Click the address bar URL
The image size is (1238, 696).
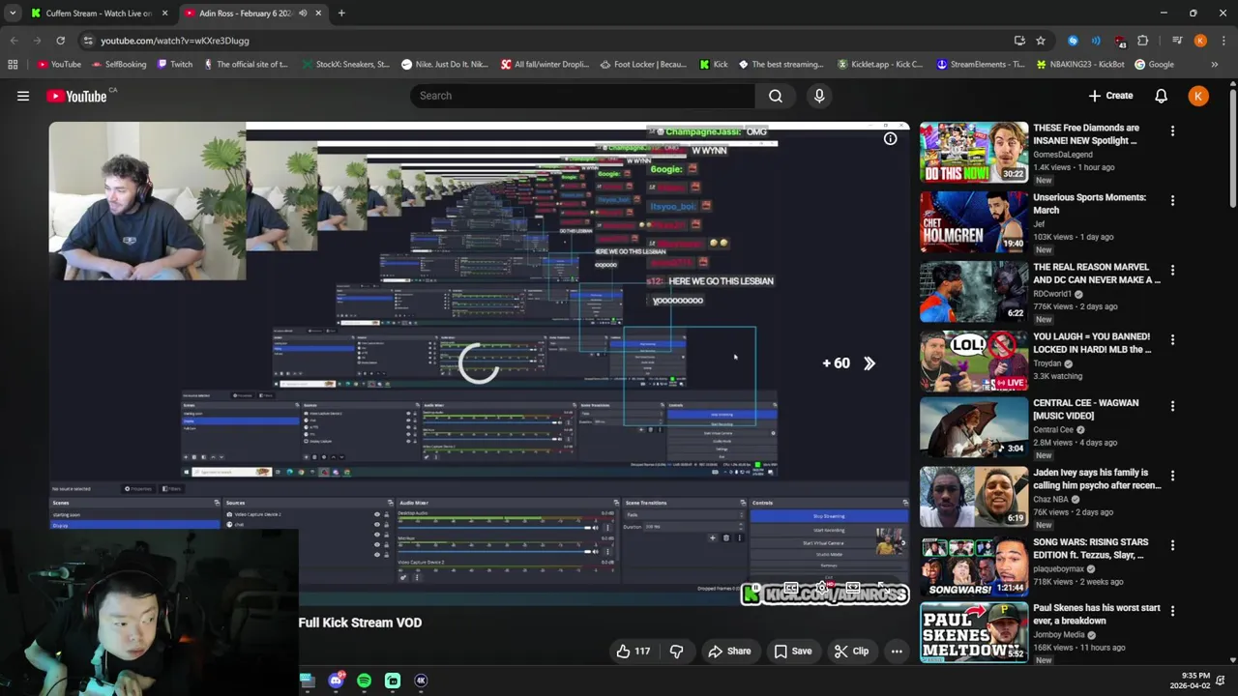click(175, 41)
